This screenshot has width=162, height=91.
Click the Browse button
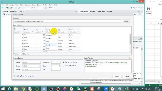pyautogui.click(x=127, y=21)
